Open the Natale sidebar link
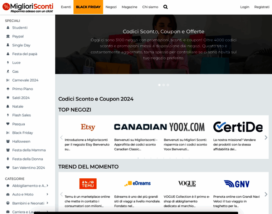272x214 pixels. (18, 107)
